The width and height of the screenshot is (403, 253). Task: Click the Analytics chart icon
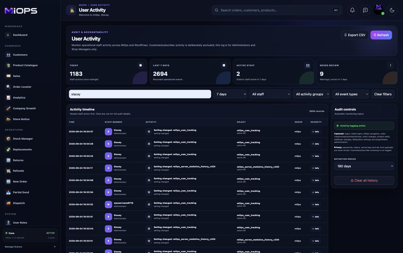tap(8, 98)
